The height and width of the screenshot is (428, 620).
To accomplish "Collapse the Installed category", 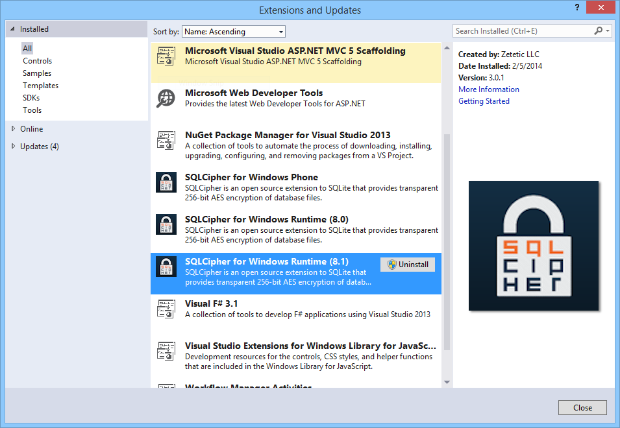I will (12, 29).
